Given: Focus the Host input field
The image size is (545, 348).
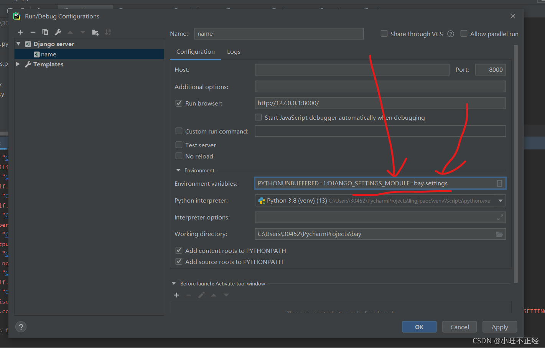Looking at the screenshot, I should point(352,70).
